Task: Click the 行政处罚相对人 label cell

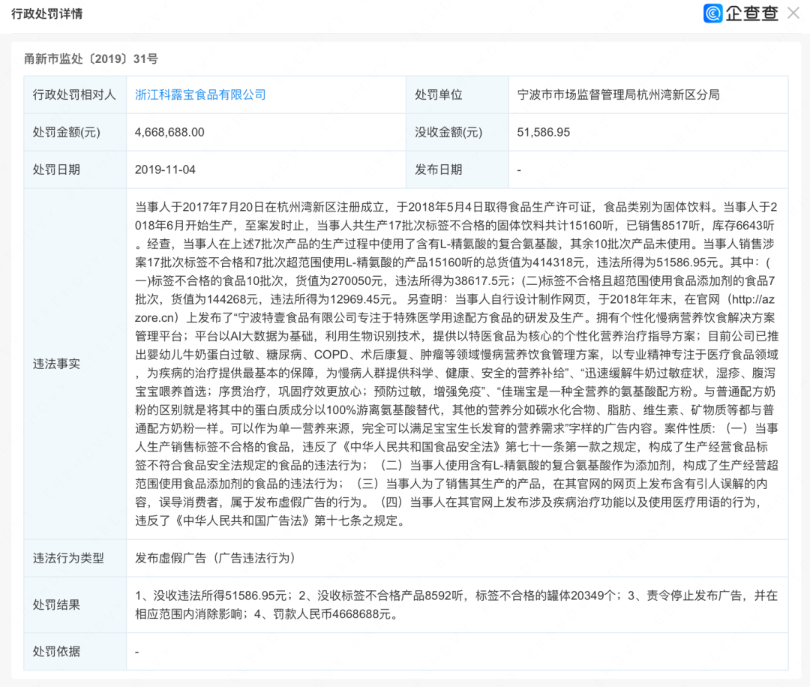Action: point(74,94)
